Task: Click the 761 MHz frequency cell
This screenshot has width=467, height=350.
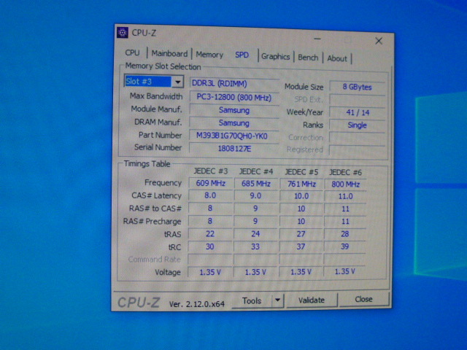Action: (x=301, y=184)
